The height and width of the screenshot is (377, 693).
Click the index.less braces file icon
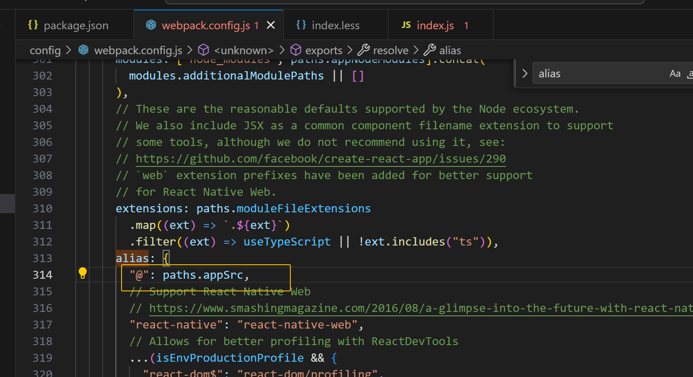[301, 25]
